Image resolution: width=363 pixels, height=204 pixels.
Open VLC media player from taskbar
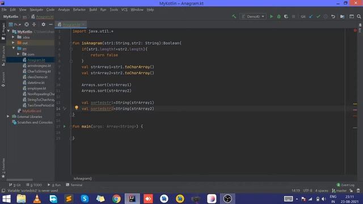(37, 199)
